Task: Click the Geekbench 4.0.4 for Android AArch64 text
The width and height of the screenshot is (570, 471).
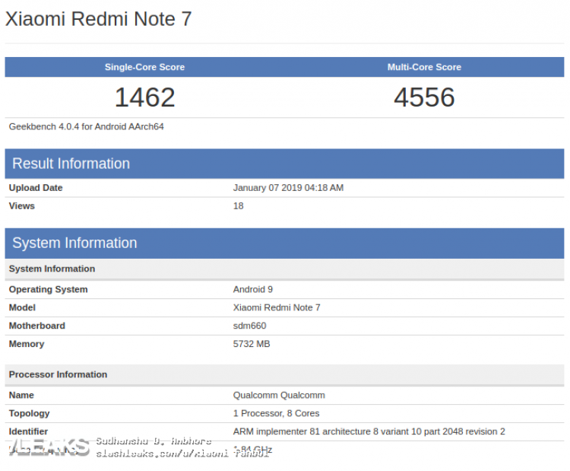Action: click(86, 126)
